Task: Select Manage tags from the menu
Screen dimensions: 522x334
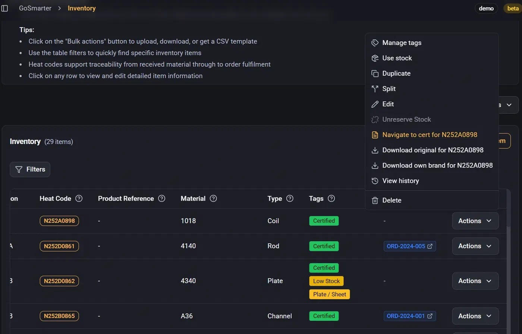Action: pyautogui.click(x=432, y=43)
